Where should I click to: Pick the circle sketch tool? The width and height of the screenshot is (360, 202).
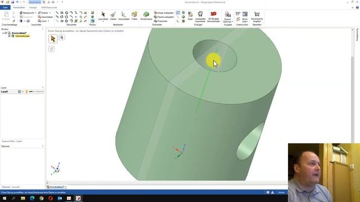pos(66,13)
